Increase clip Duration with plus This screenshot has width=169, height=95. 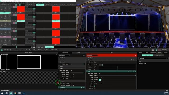click(x=102, y=62)
